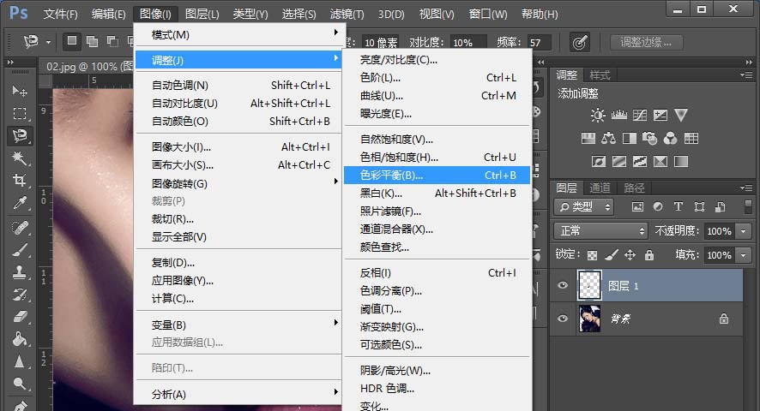Switch to the 通道 tab
Image resolution: width=760 pixels, height=411 pixels.
(x=600, y=188)
